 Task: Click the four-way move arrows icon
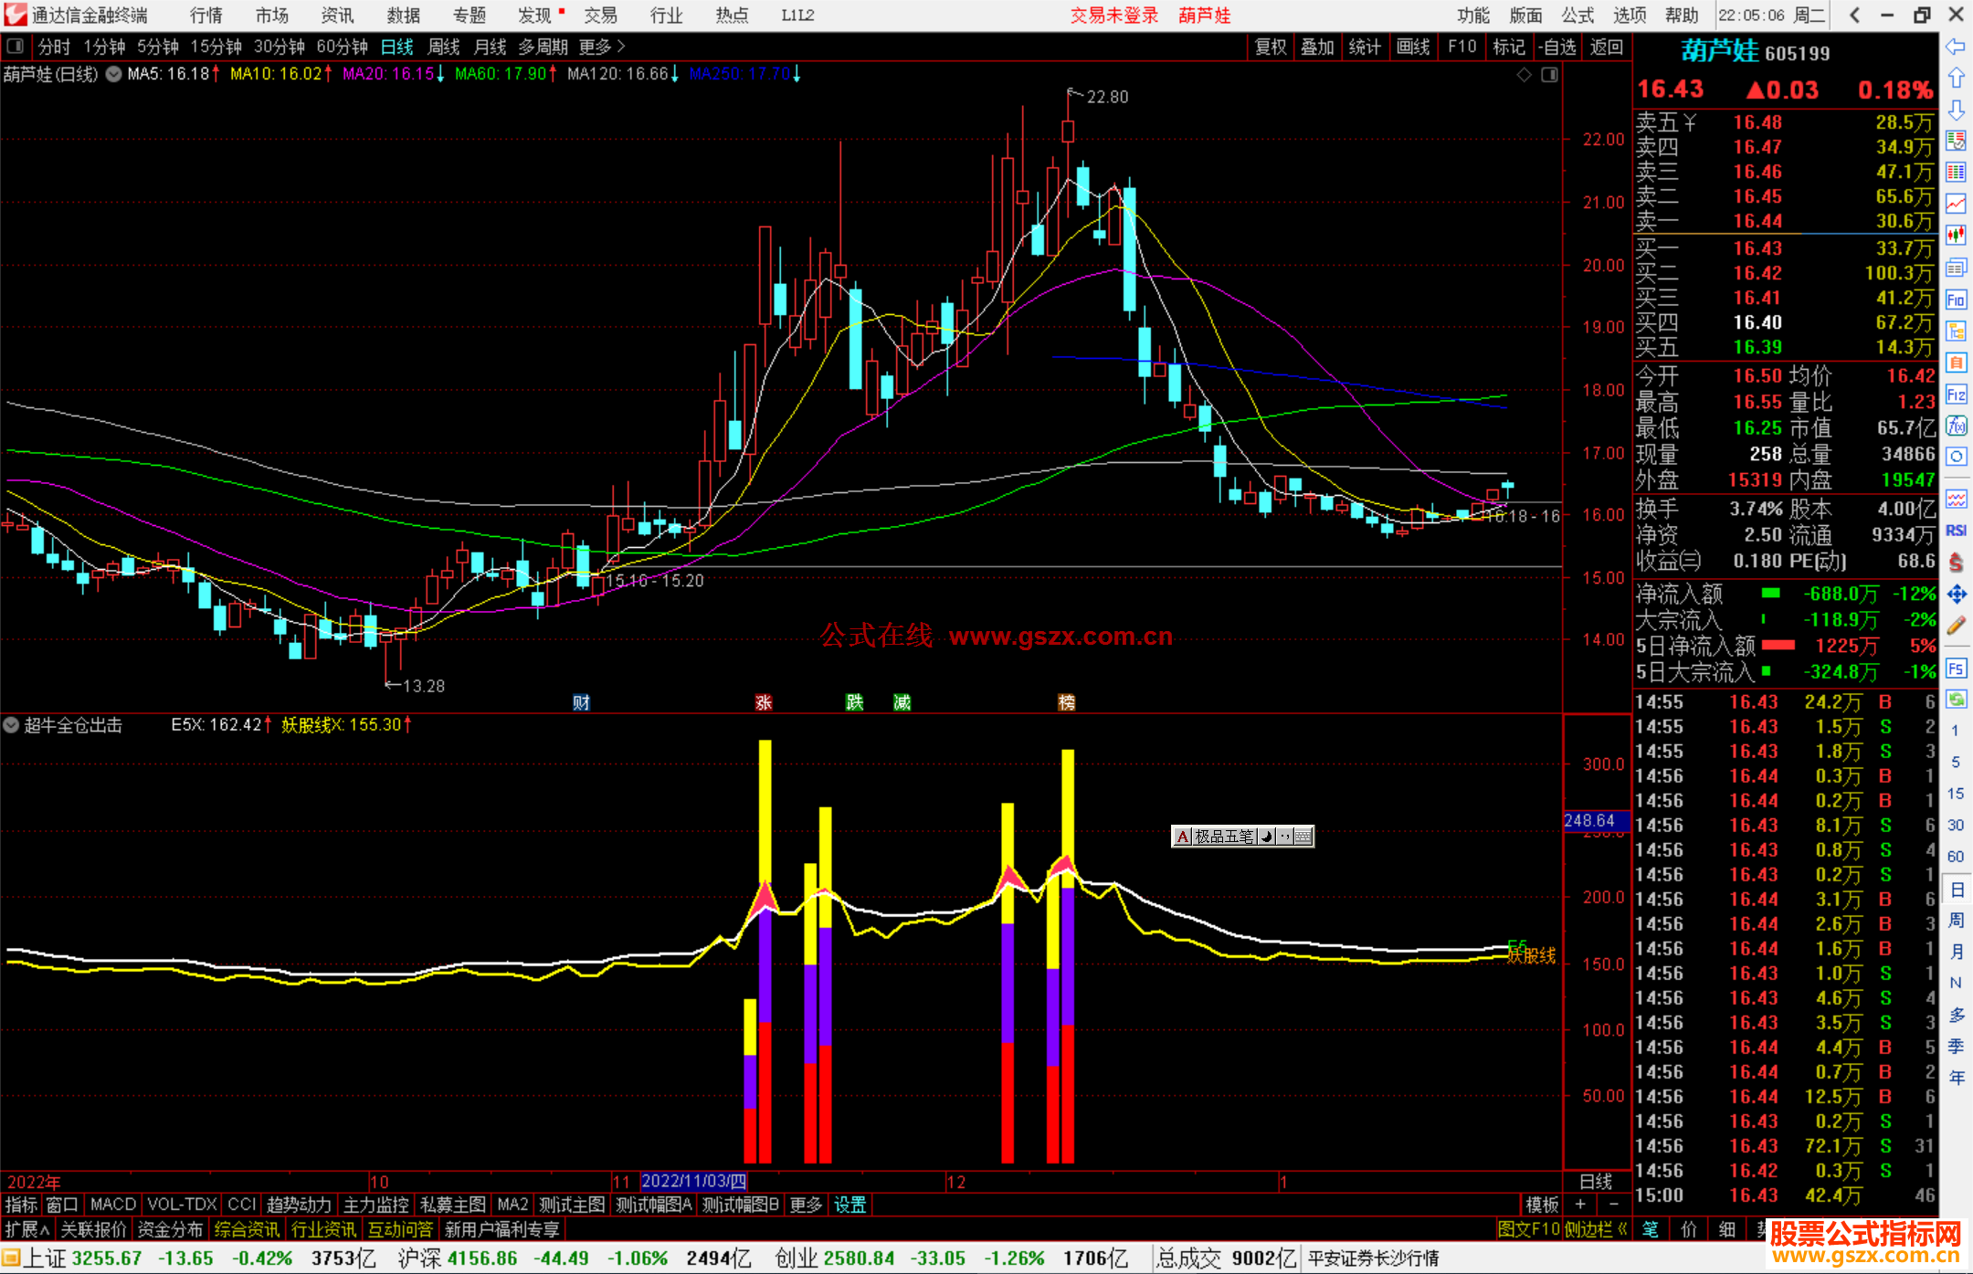tap(1956, 595)
